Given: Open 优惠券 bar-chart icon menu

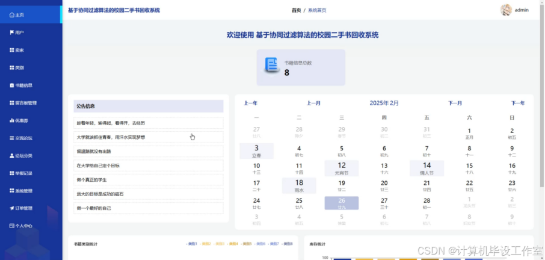Looking at the screenshot, I should [x=12, y=120].
